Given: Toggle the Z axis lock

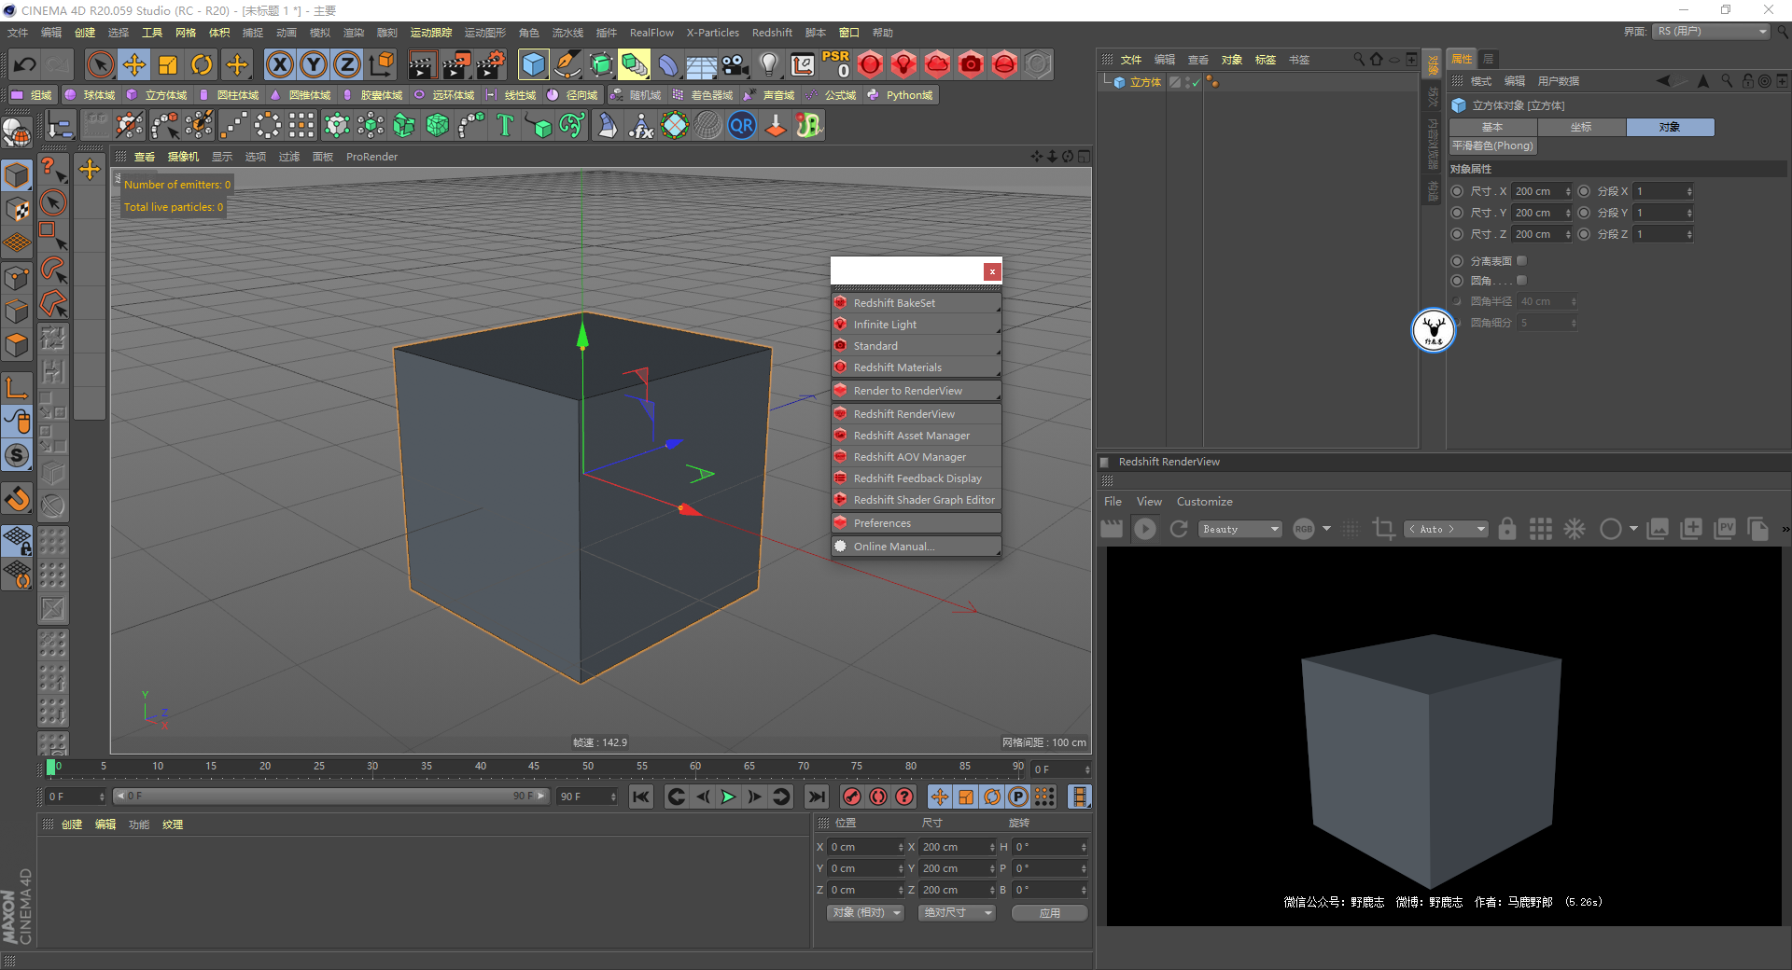Looking at the screenshot, I should (x=347, y=64).
